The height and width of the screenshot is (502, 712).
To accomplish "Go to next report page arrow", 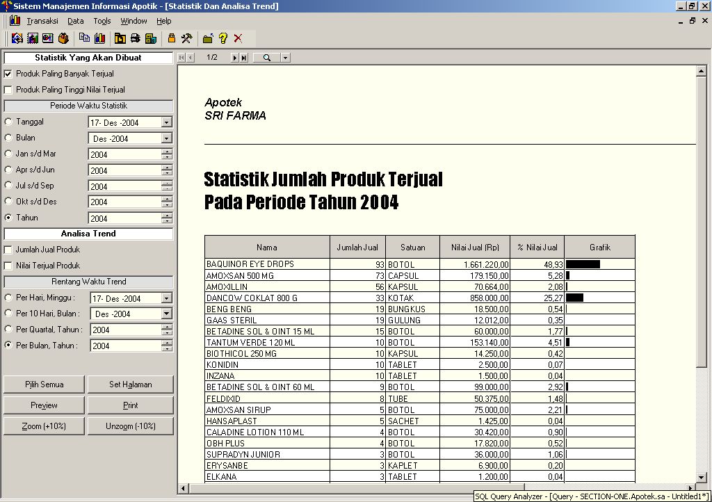I will 235,58.
